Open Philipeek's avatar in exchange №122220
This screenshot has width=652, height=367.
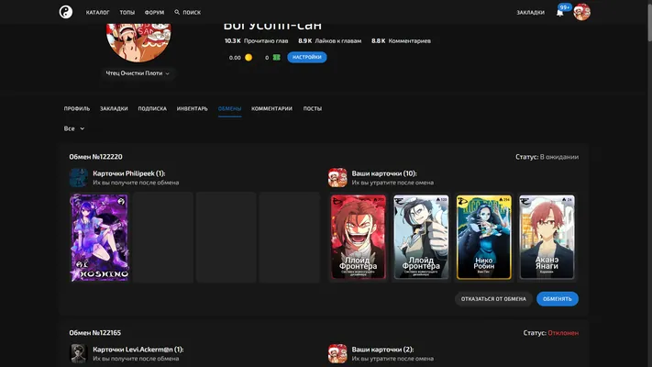[78, 177]
